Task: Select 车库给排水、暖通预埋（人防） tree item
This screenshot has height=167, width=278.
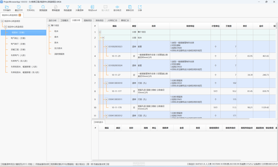Action: 24,67
